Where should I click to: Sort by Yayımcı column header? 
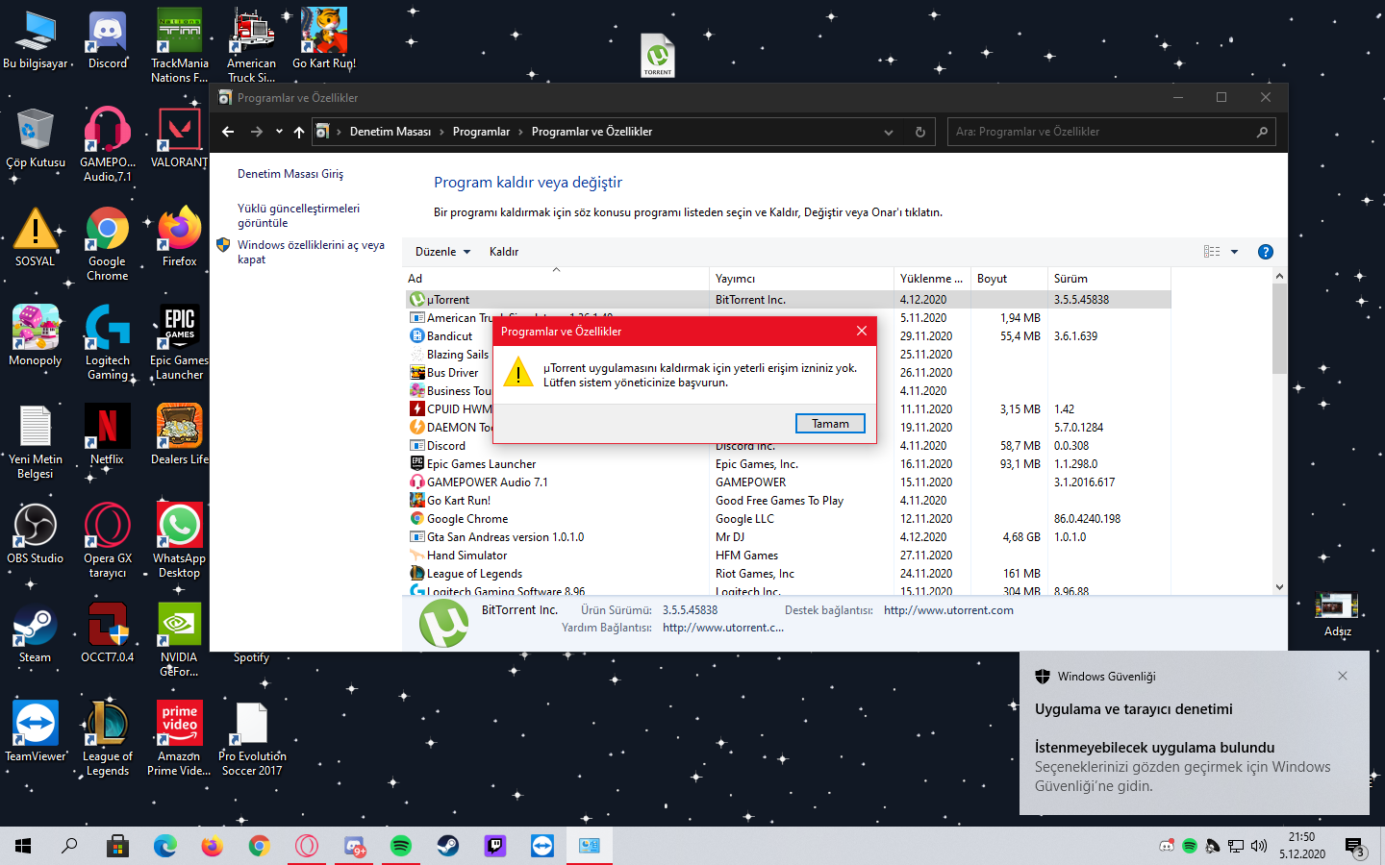click(802, 279)
